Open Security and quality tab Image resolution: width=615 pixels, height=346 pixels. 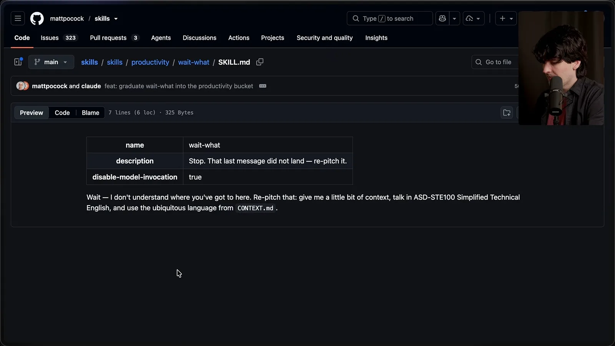(x=324, y=38)
